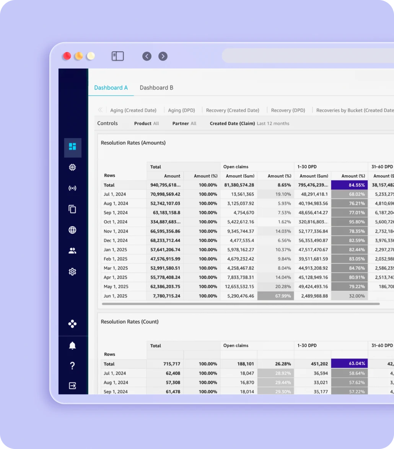Open the Partner filter dropdown
Screen dimensions: 394x449
(184, 124)
